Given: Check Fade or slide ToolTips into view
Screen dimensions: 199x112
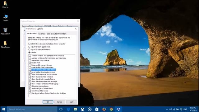Looking at the screenshot, I should click(x=30, y=68).
